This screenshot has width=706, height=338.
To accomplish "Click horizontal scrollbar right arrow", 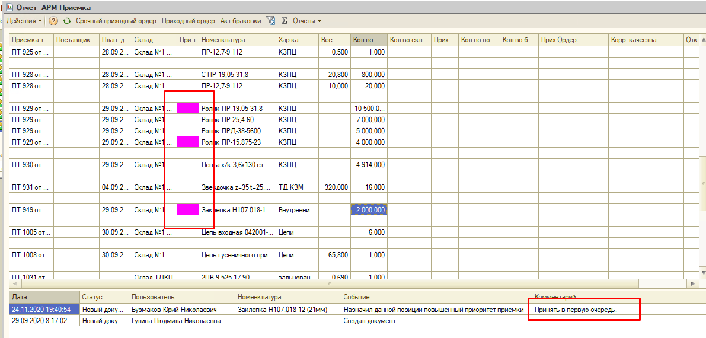I will tap(692, 283).
